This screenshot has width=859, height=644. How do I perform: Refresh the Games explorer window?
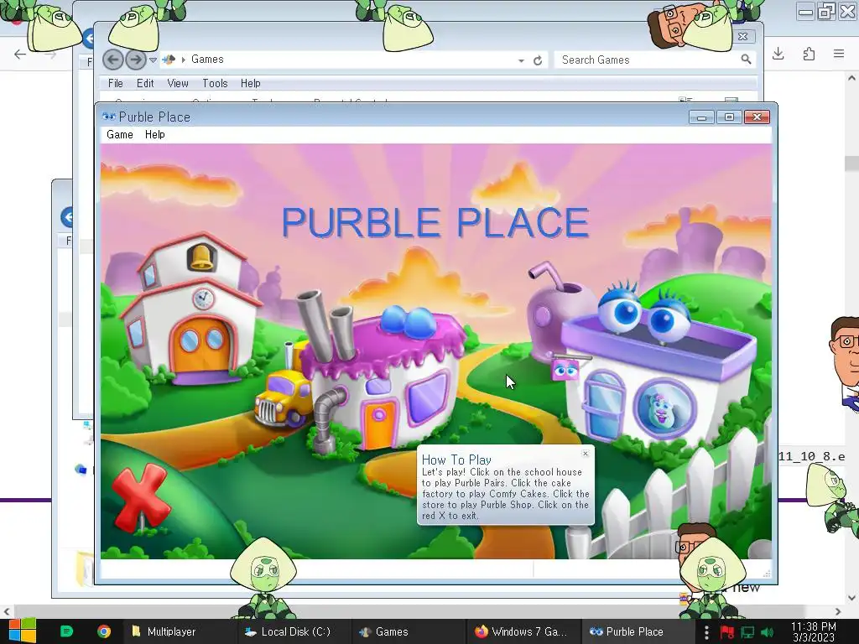coord(538,60)
